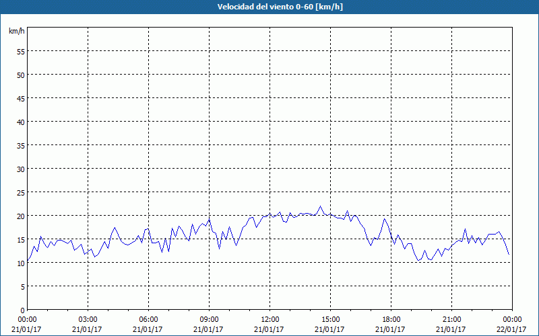Select the 55 y-axis label
The image size is (539, 336).
pyautogui.click(x=21, y=52)
